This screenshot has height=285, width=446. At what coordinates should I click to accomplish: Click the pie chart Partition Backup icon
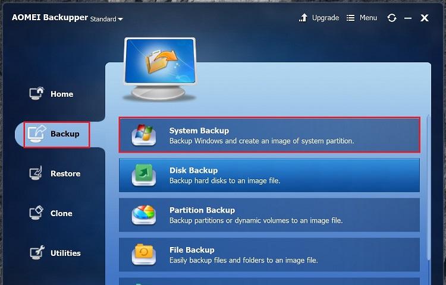144,215
